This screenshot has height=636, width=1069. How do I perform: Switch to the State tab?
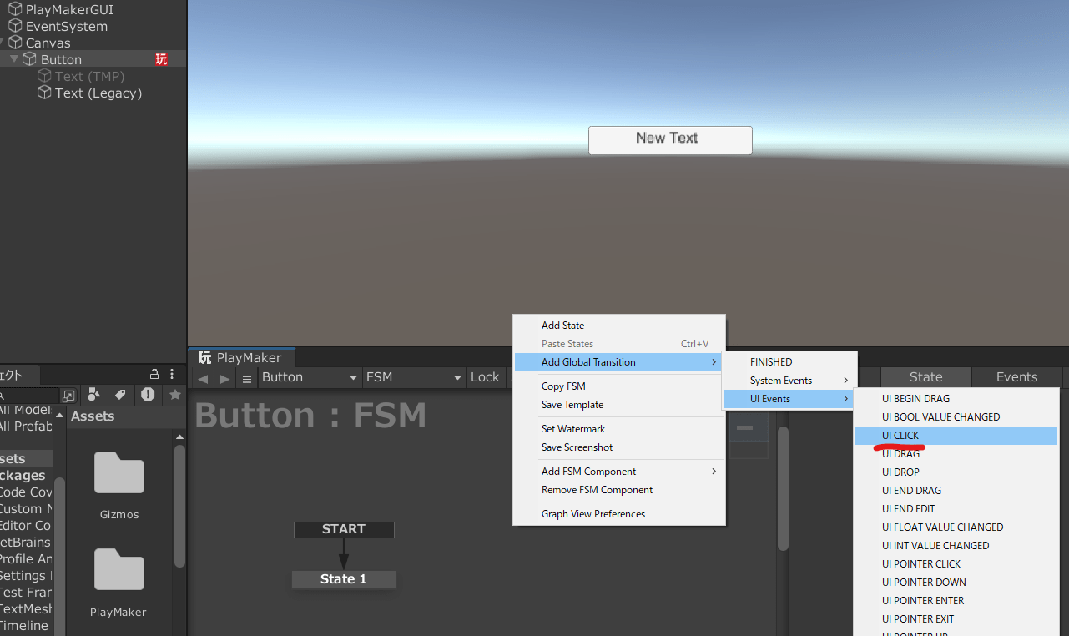point(925,377)
